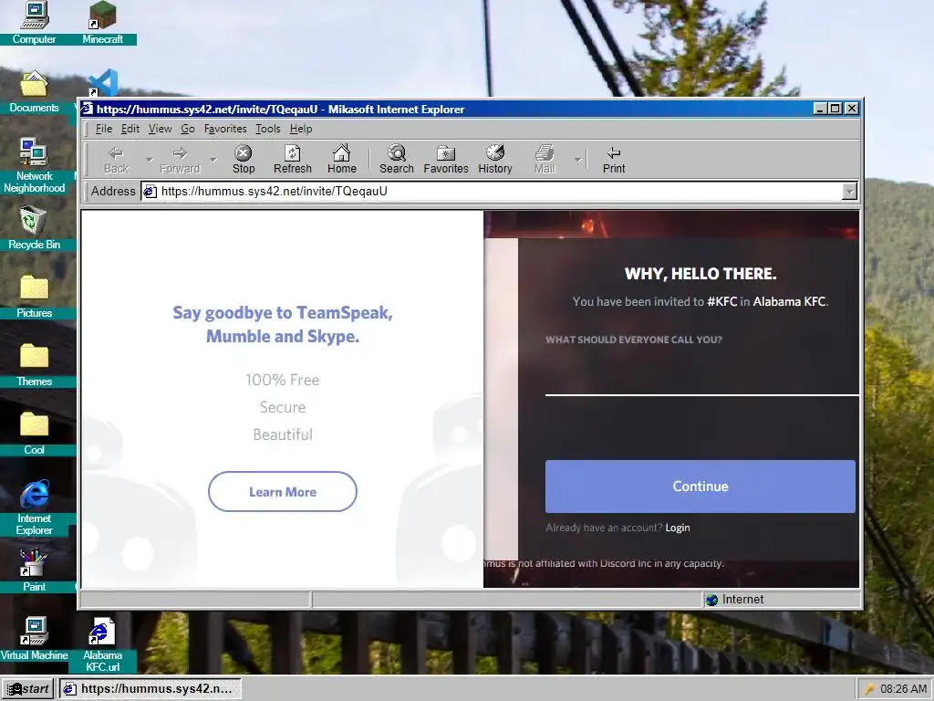Launch the Minecraft desktop shortcut
This screenshot has height=701, width=934.
pyautogui.click(x=102, y=23)
